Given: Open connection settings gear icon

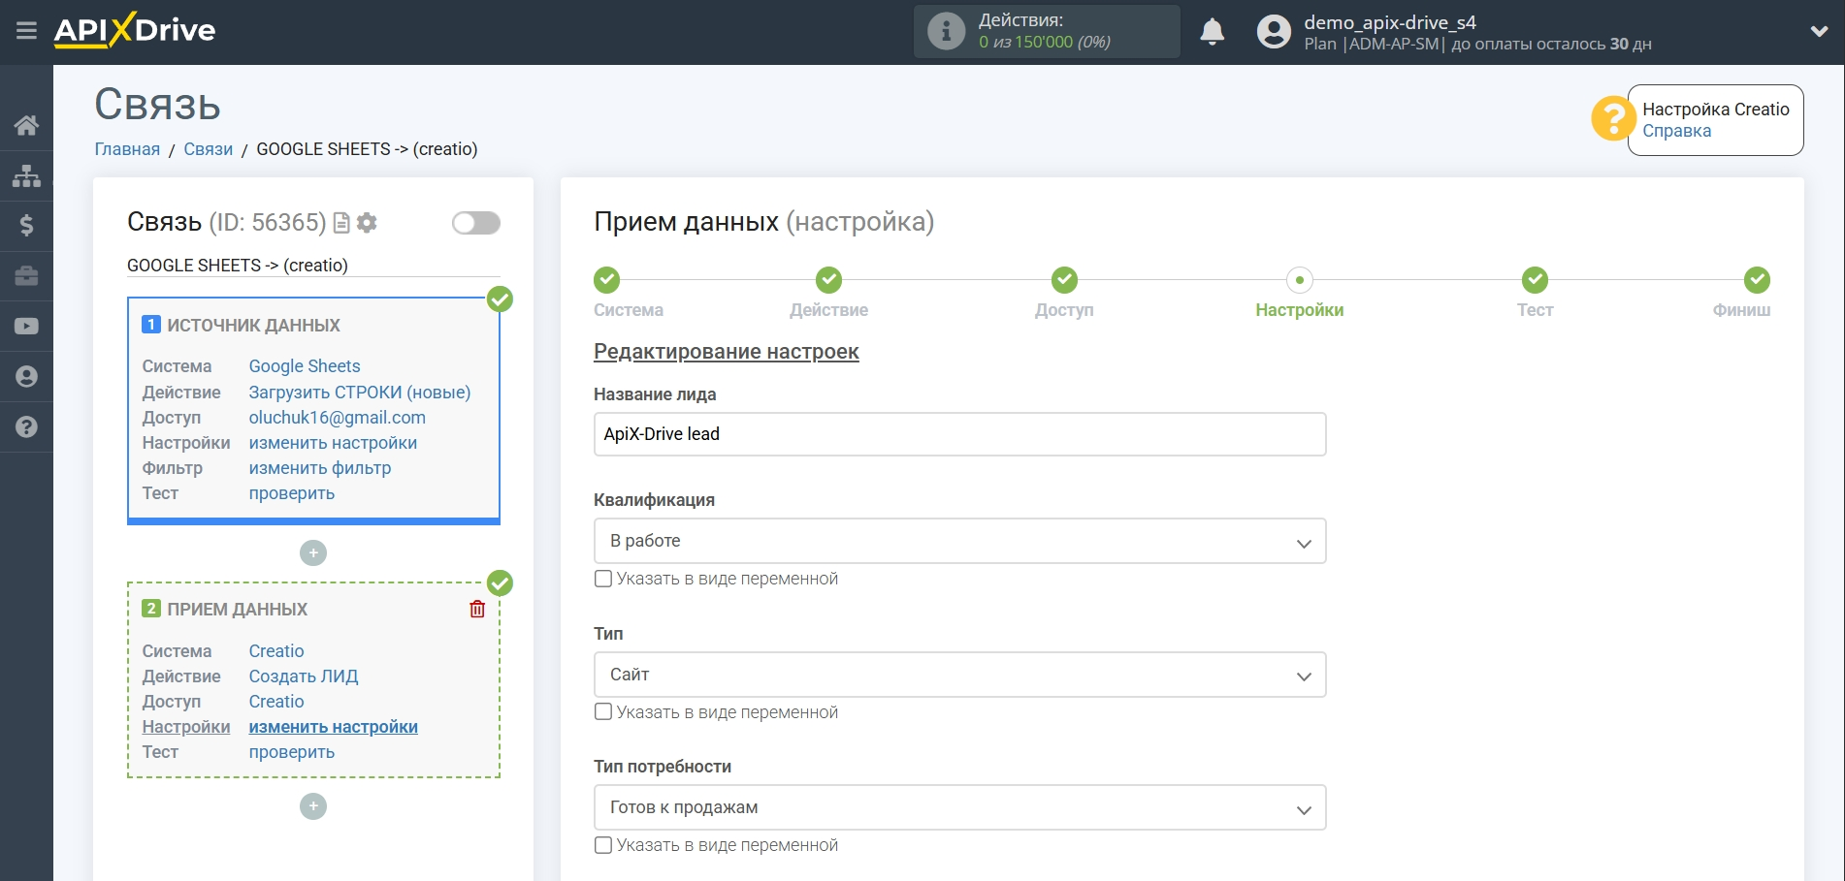Looking at the screenshot, I should tap(367, 223).
